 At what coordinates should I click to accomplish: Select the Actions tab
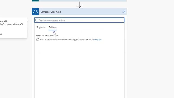[52, 27]
